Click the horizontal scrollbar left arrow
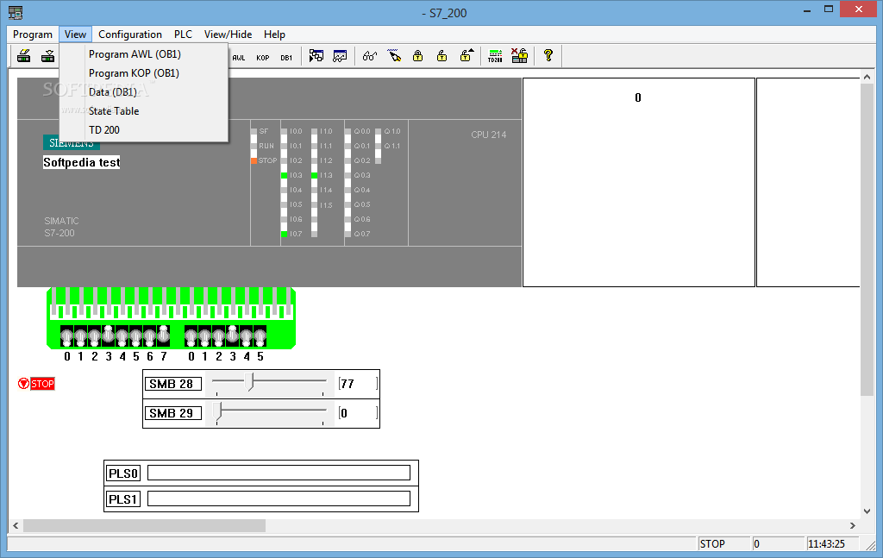This screenshot has height=558, width=883. tap(16, 525)
